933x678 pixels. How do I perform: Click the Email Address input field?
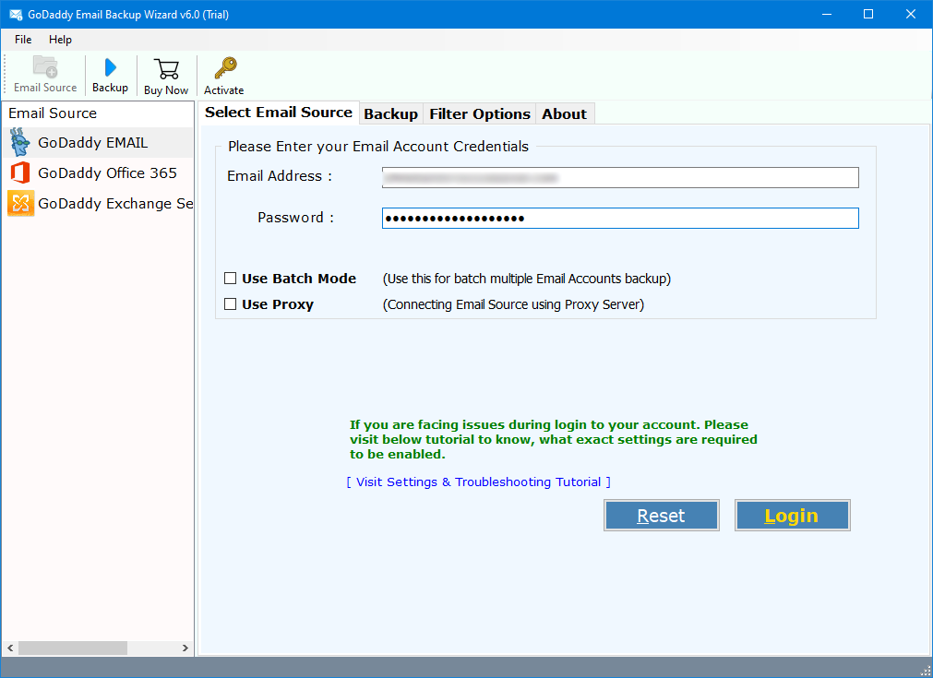pyautogui.click(x=620, y=177)
